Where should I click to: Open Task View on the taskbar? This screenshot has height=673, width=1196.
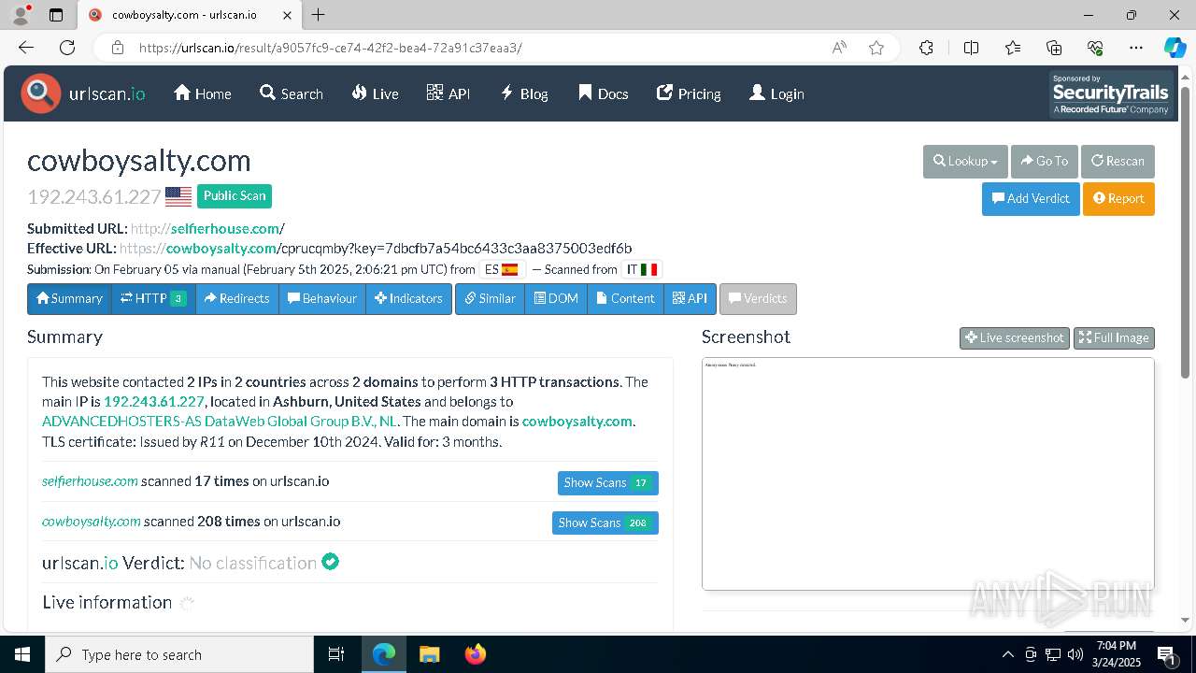tap(336, 654)
